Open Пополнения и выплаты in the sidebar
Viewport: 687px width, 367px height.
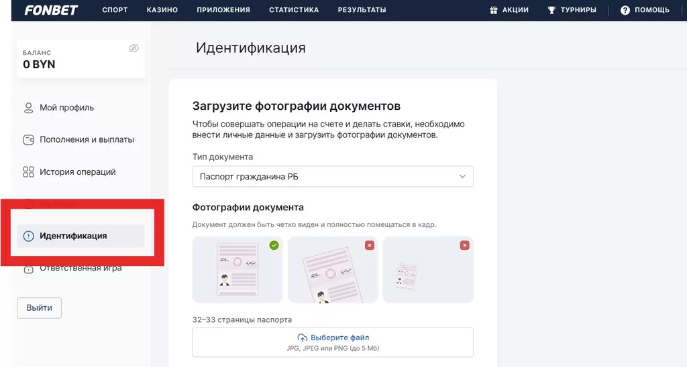pyautogui.click(x=87, y=139)
